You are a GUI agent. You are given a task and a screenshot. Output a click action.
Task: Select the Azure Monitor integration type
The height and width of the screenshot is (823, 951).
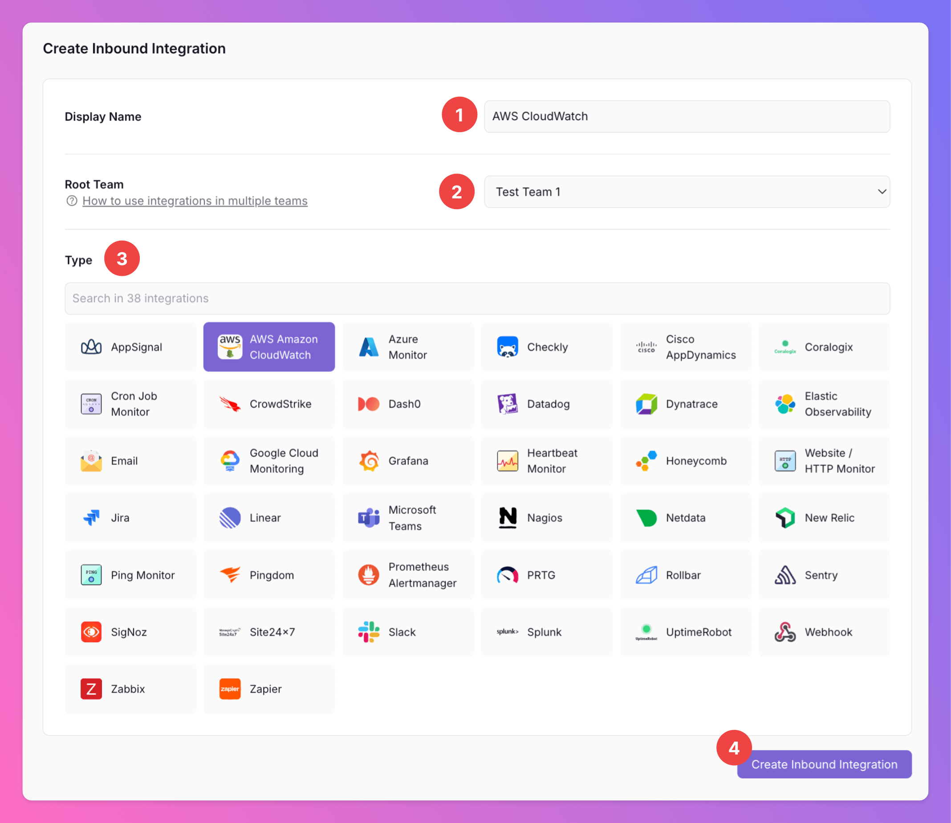coord(407,347)
